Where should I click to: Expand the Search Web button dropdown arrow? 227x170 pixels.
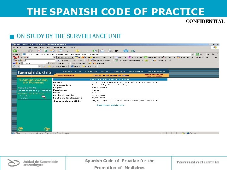pos(73,57)
